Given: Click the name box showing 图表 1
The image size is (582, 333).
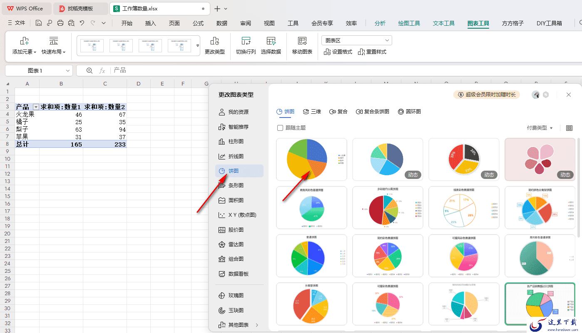Looking at the screenshot, I should point(39,71).
